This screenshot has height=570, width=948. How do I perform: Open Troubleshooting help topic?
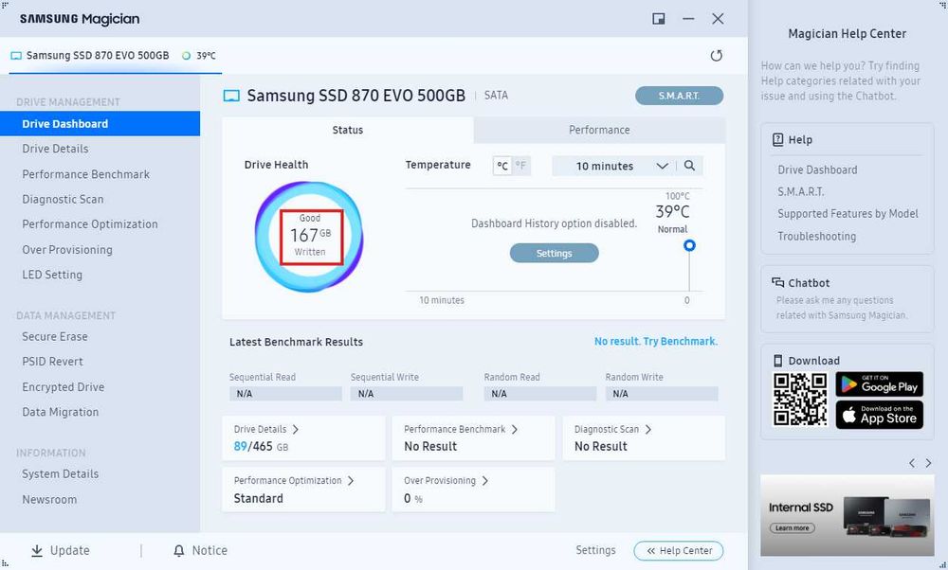(x=816, y=236)
